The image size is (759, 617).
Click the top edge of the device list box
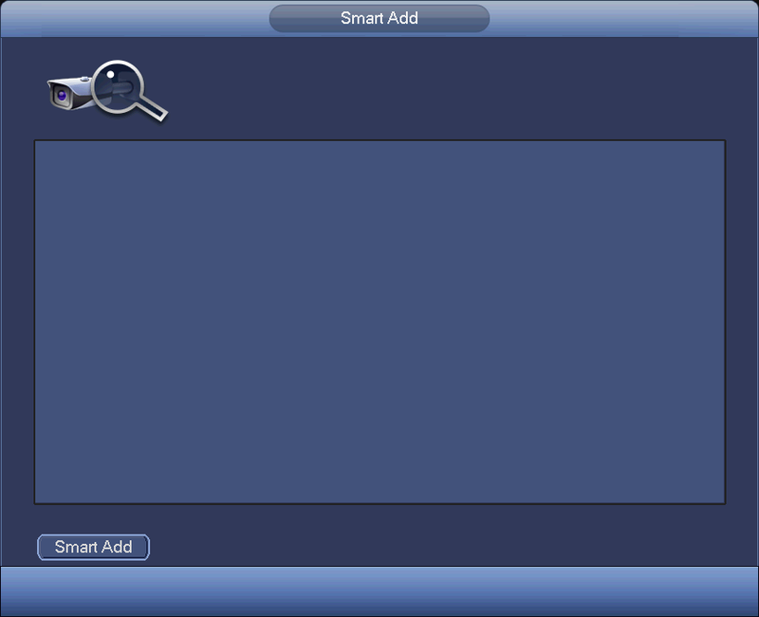(x=379, y=140)
